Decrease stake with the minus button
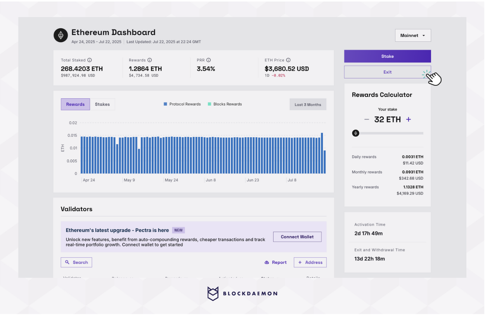This screenshot has height=315, width=485. coord(367,119)
